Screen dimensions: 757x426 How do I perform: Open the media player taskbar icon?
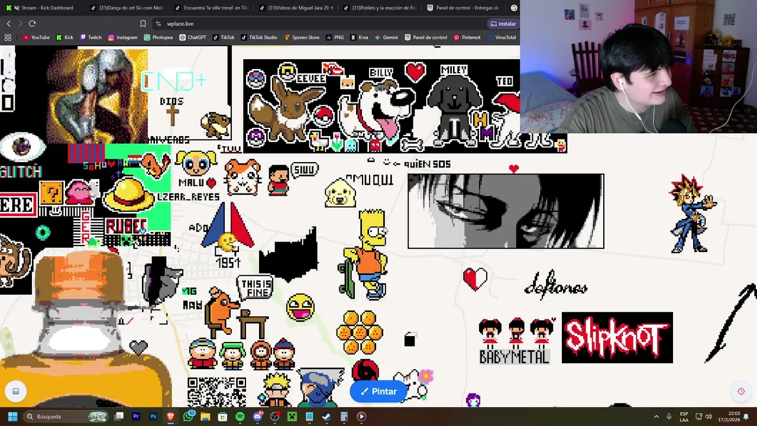pyautogui.click(x=361, y=417)
